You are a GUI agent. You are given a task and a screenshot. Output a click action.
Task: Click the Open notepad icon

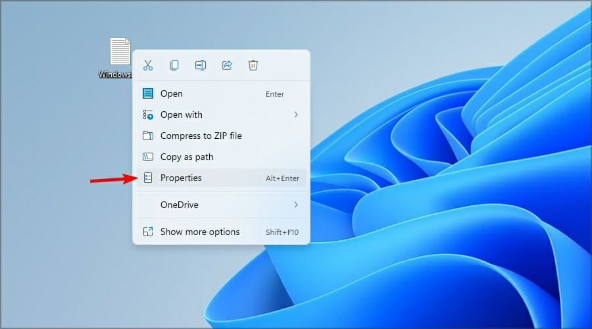pyautogui.click(x=148, y=93)
